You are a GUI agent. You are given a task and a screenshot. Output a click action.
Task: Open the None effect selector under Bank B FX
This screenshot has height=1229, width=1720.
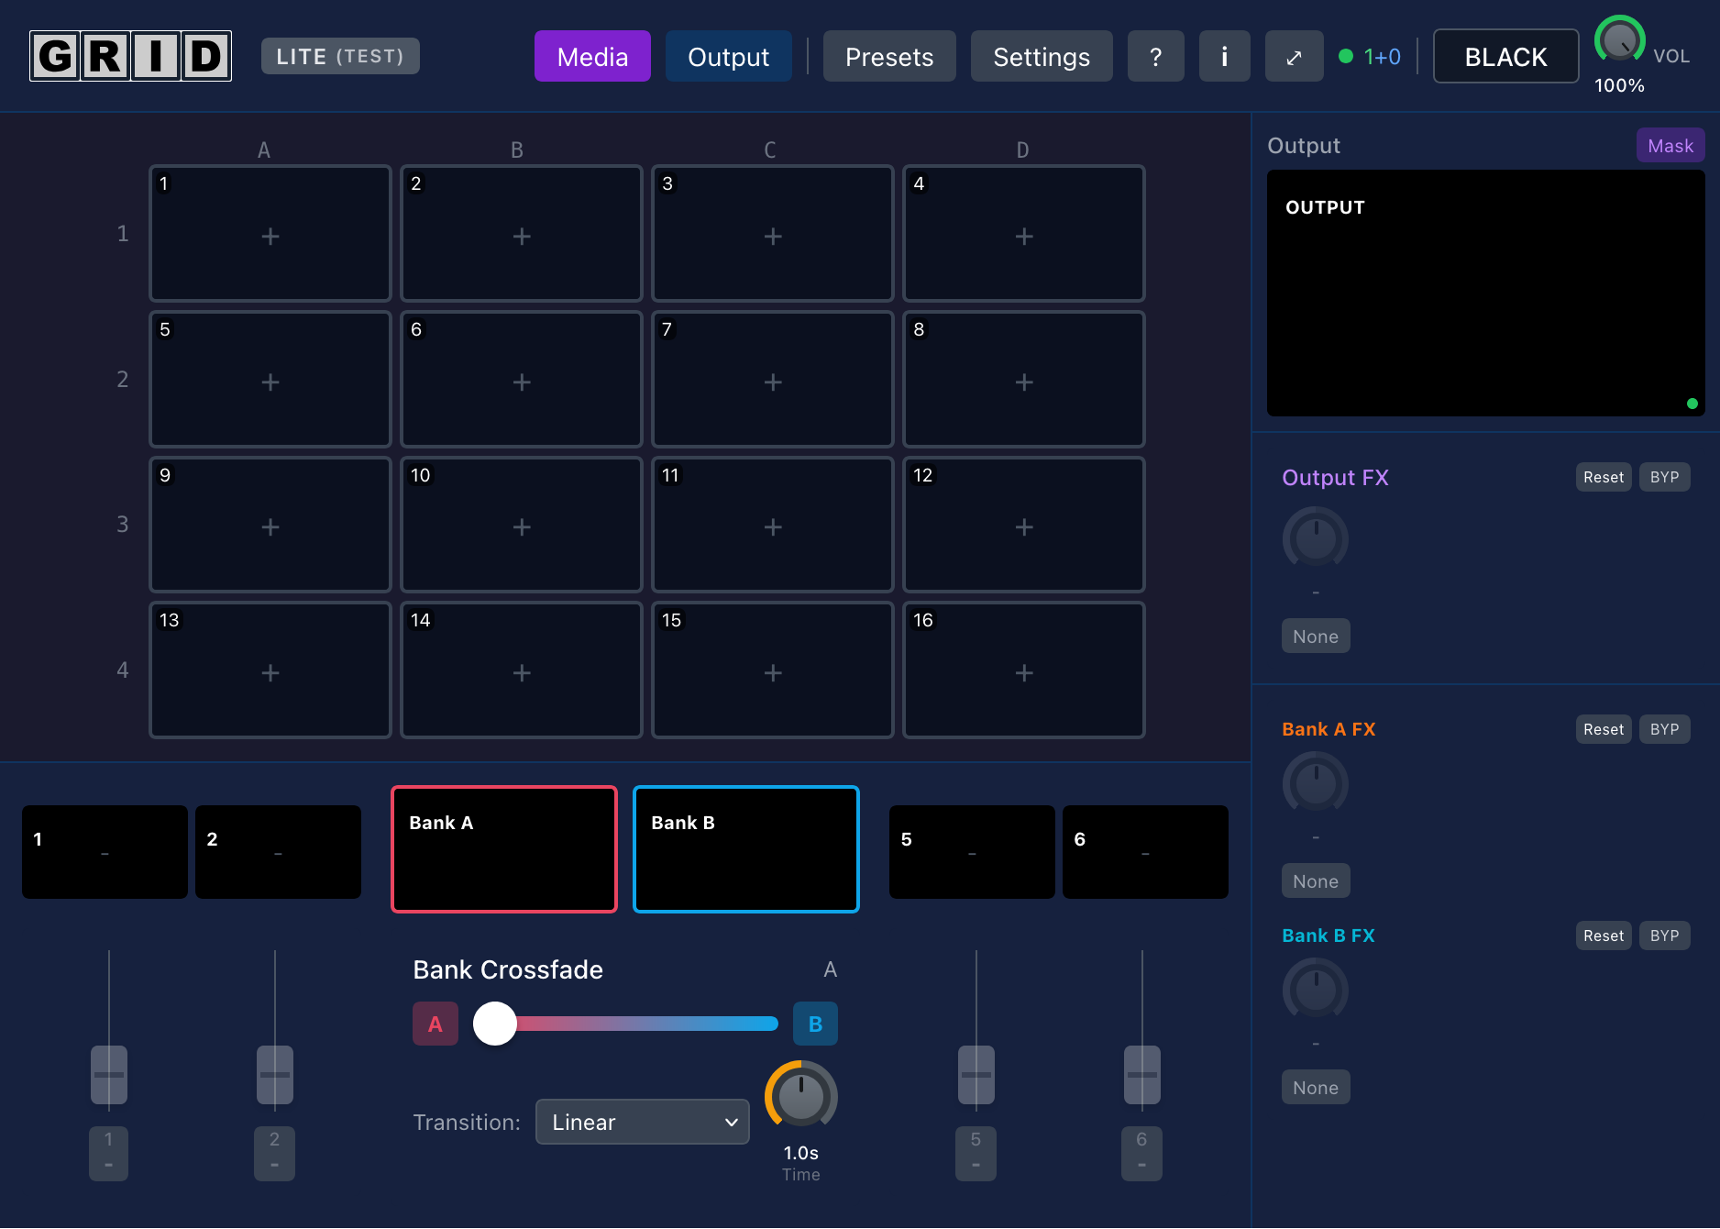point(1315,1087)
